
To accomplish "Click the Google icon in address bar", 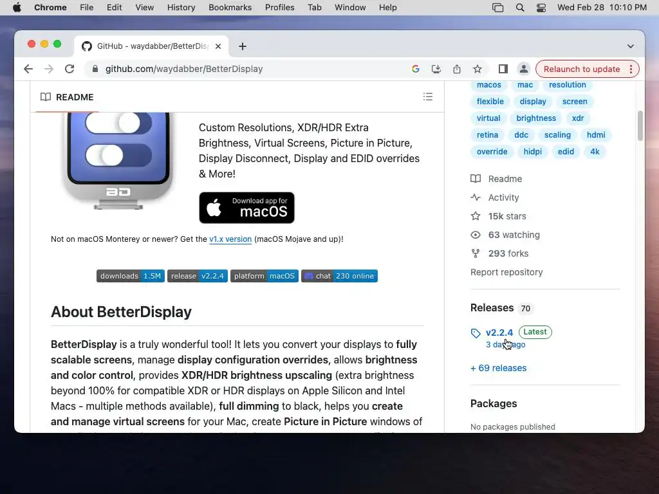I will coord(416,69).
